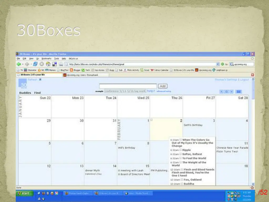
Task: Click the Logout link
Action: [245, 80]
